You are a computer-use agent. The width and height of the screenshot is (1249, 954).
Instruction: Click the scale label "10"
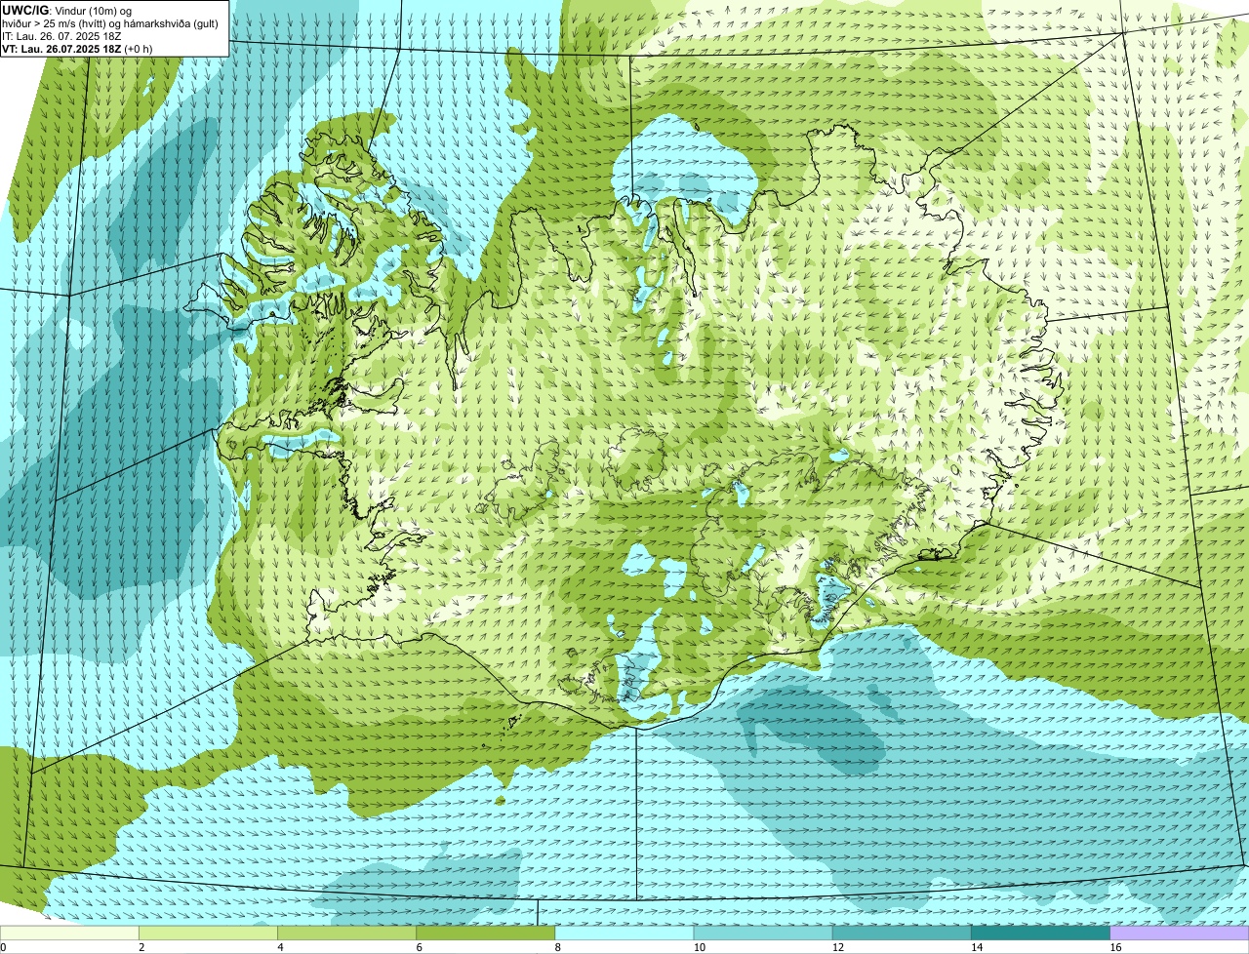coord(699,947)
